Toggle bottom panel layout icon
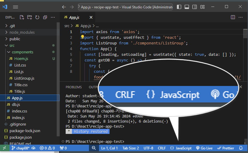248x153 pixels. pyautogui.click(x=187, y=7)
